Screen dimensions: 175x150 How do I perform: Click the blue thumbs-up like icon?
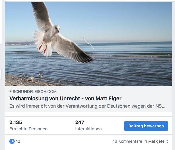(12, 141)
